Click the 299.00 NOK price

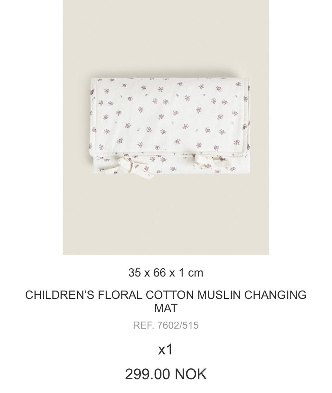pos(166,374)
